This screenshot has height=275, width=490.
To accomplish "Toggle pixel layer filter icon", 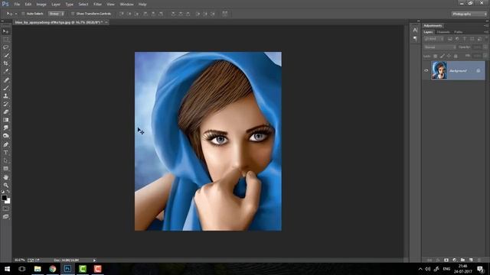I will click(449, 39).
